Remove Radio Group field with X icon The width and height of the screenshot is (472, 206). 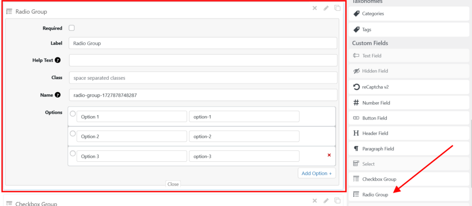tap(315, 8)
